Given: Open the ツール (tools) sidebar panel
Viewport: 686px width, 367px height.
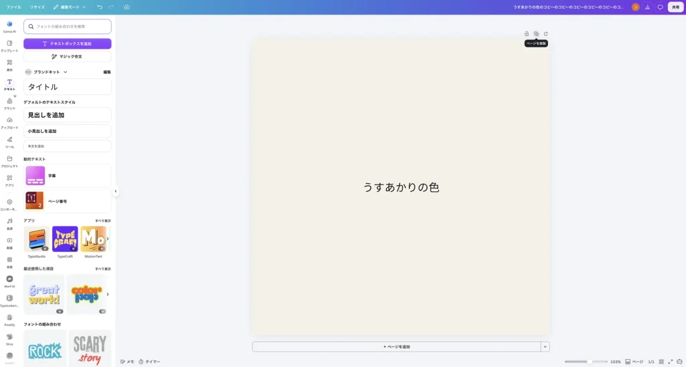Looking at the screenshot, I should (x=9, y=142).
